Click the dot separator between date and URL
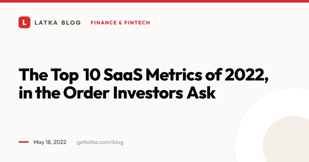The image size is (309, 162). 71,142
